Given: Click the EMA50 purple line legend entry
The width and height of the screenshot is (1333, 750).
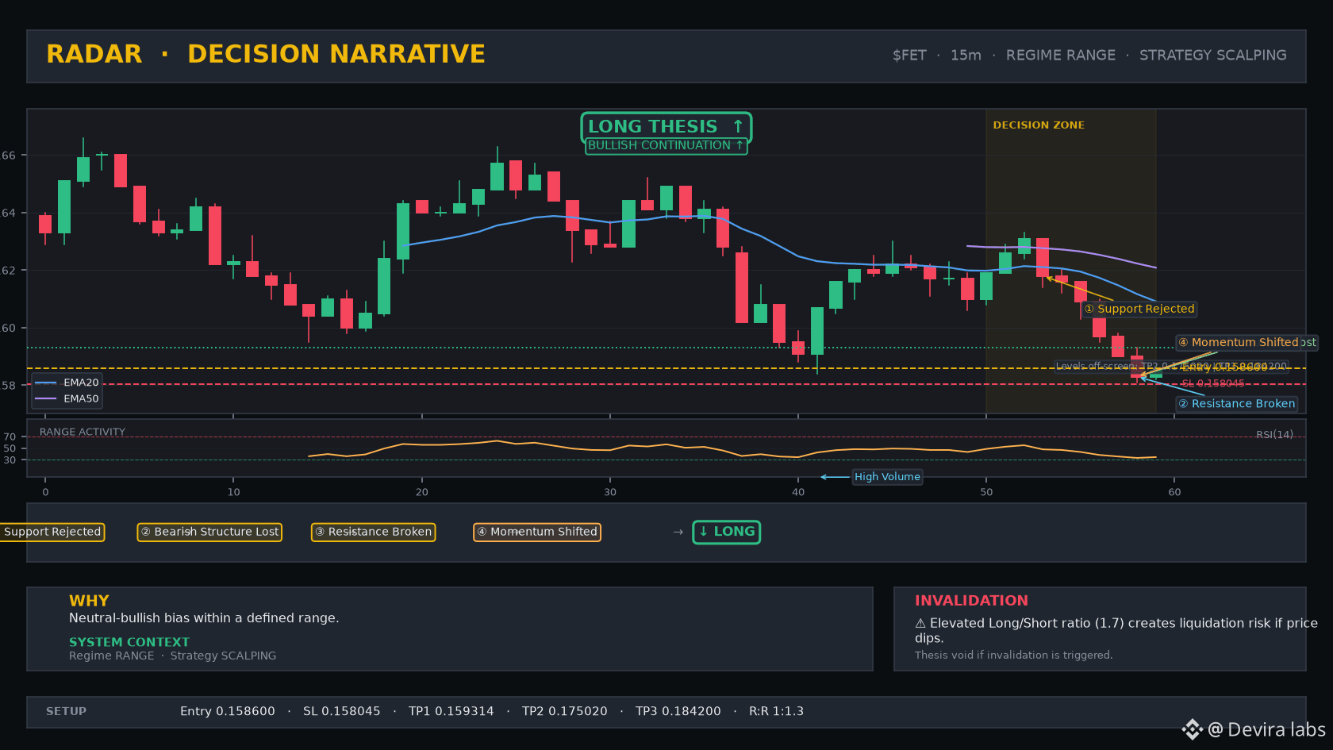Looking at the screenshot, I should (x=67, y=399).
